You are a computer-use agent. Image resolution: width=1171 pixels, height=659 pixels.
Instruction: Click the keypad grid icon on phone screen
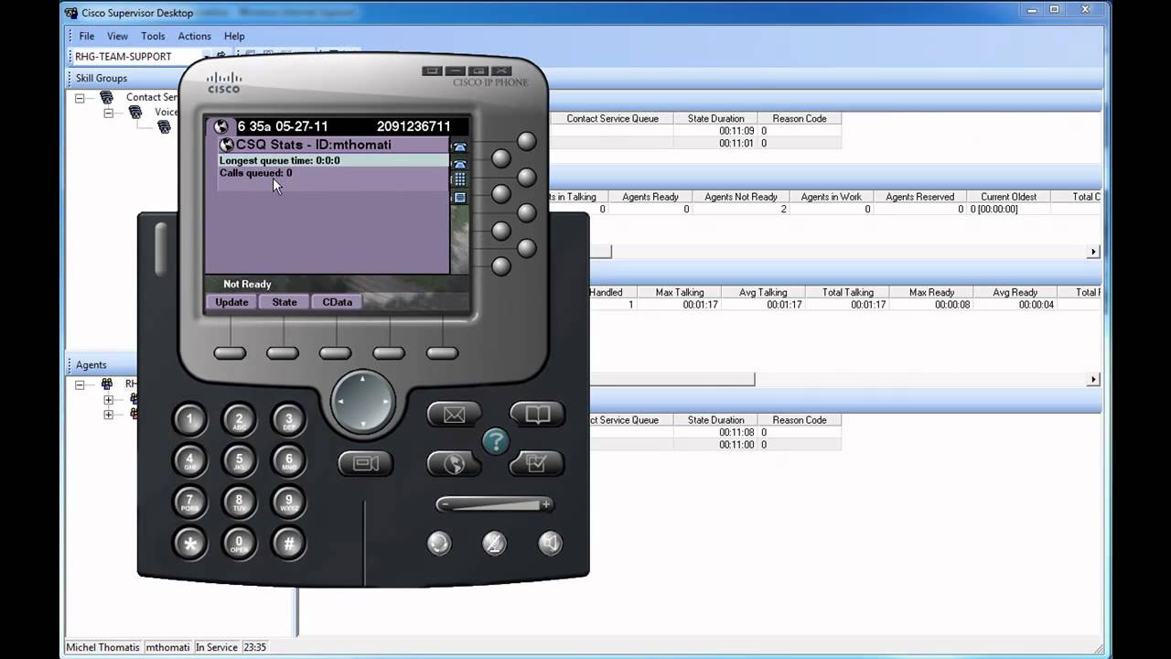[x=460, y=180]
